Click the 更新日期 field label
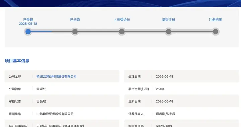The width and height of the screenshot is (241, 127). (134, 101)
